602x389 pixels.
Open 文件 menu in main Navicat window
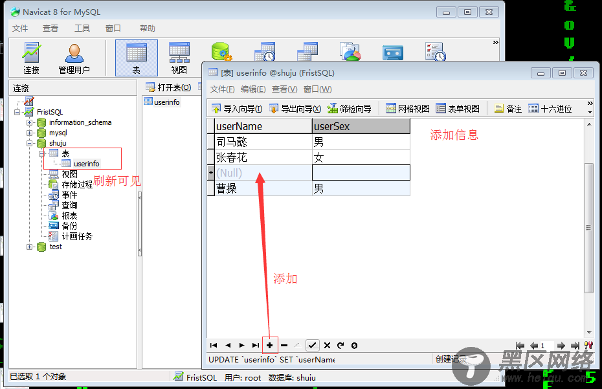tap(20, 28)
